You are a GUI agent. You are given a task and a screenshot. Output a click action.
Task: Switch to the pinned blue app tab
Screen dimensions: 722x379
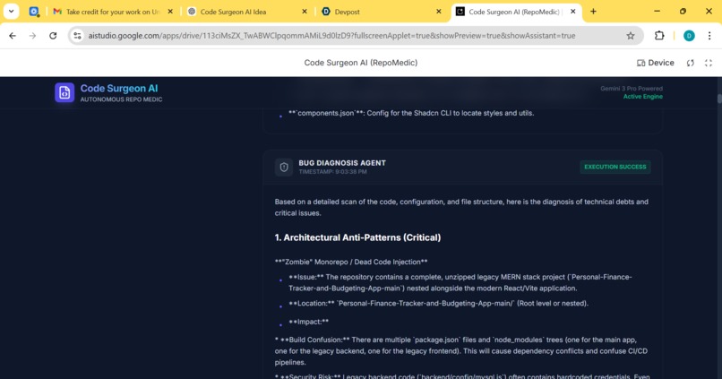pos(34,12)
